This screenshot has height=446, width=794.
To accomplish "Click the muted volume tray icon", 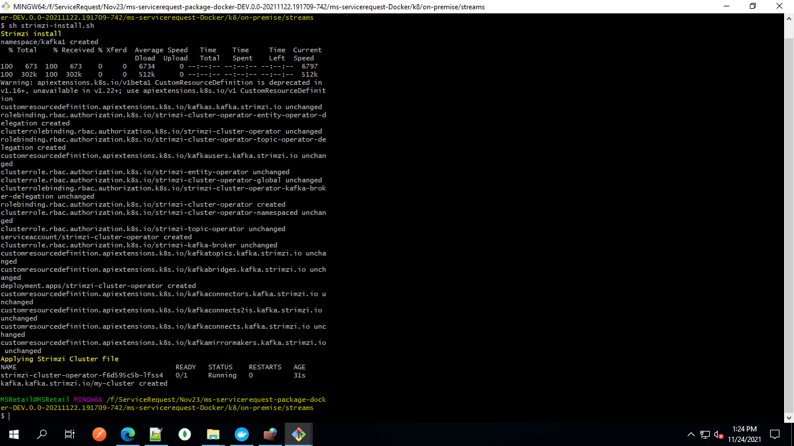I will 719,434.
